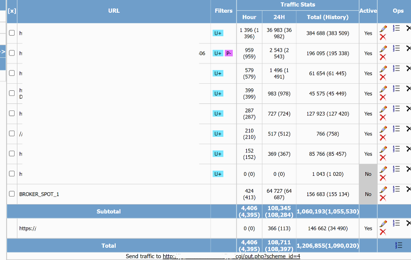Tick checkbox for the 384 688 row

tap(12, 33)
